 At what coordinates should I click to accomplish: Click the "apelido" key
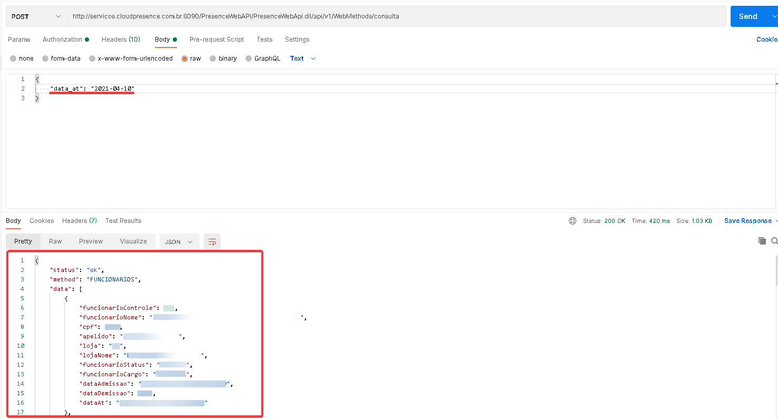pos(97,336)
